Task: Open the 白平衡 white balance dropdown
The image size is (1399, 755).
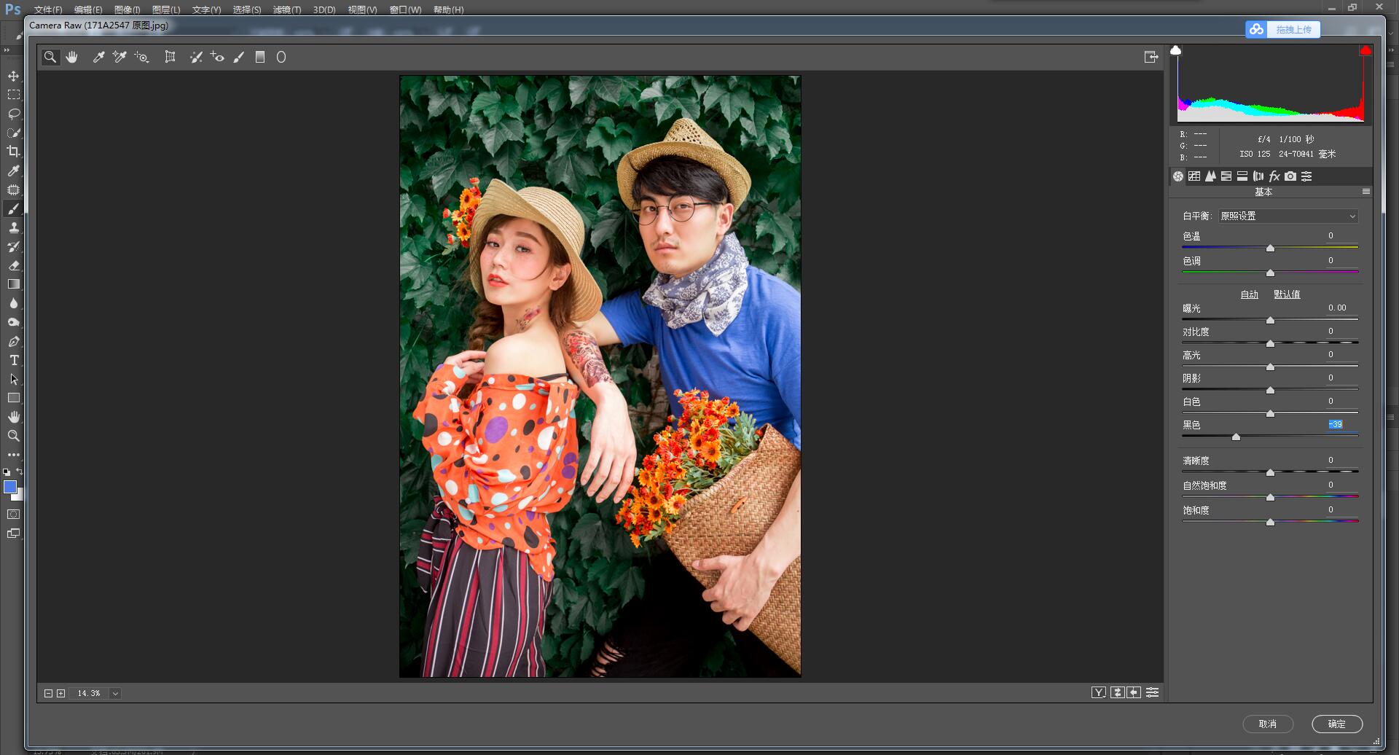Action: (x=1288, y=216)
